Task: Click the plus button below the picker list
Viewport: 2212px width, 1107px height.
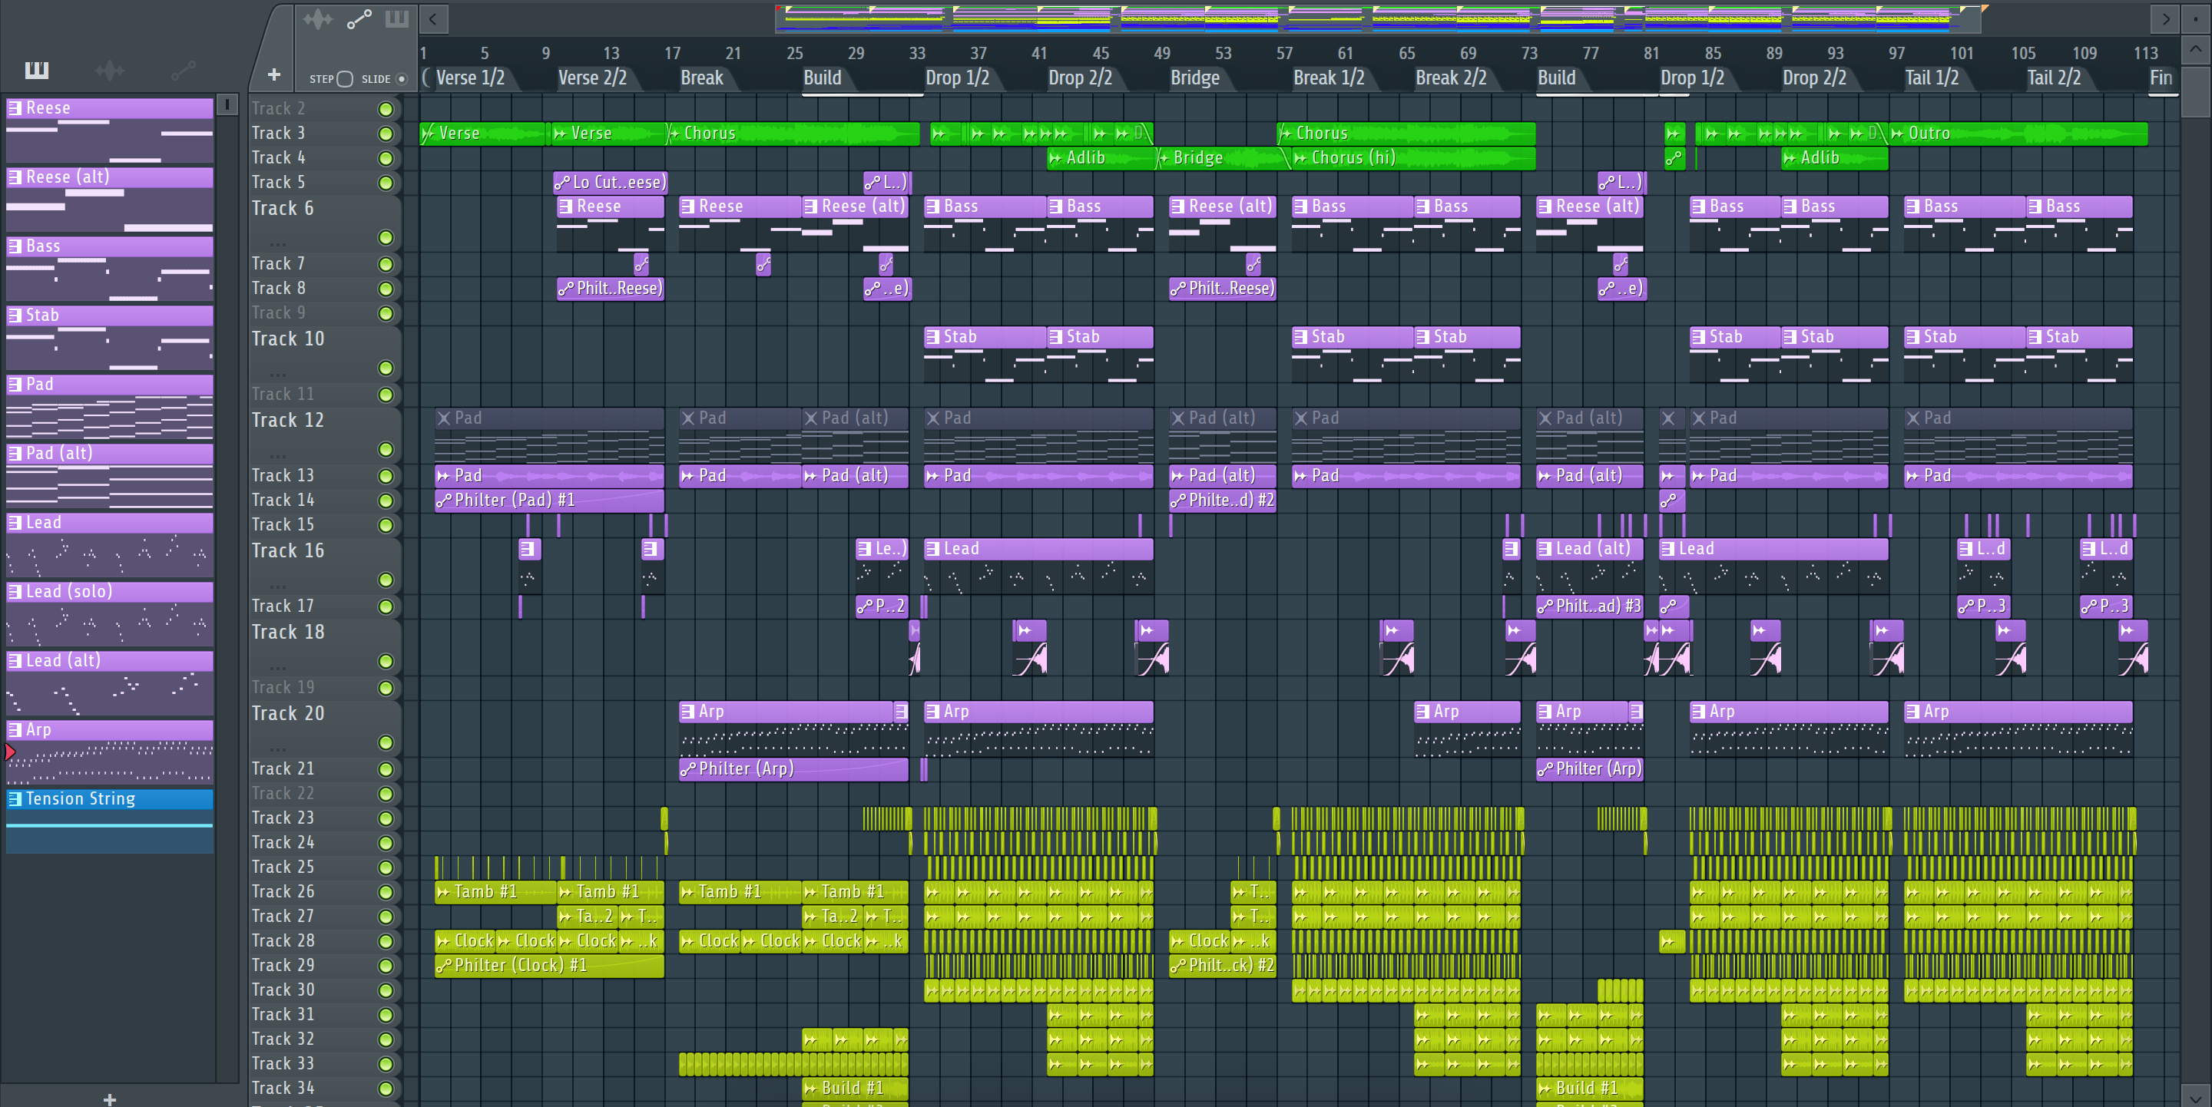Action: pyautogui.click(x=109, y=1099)
